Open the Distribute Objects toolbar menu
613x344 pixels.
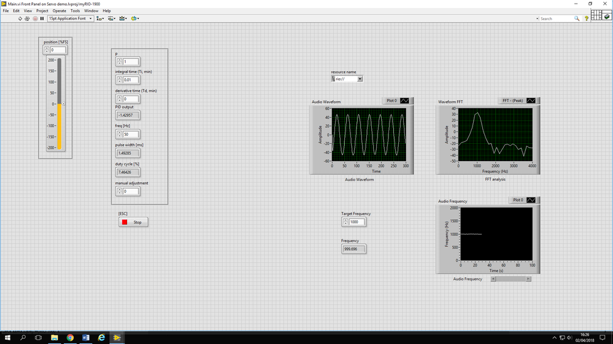[112, 18]
